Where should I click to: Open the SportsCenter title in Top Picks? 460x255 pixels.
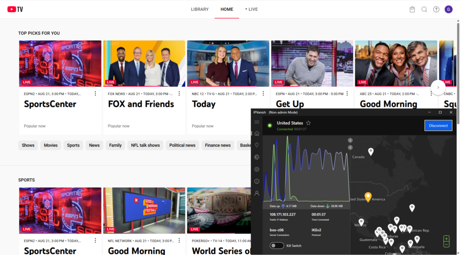(50, 104)
